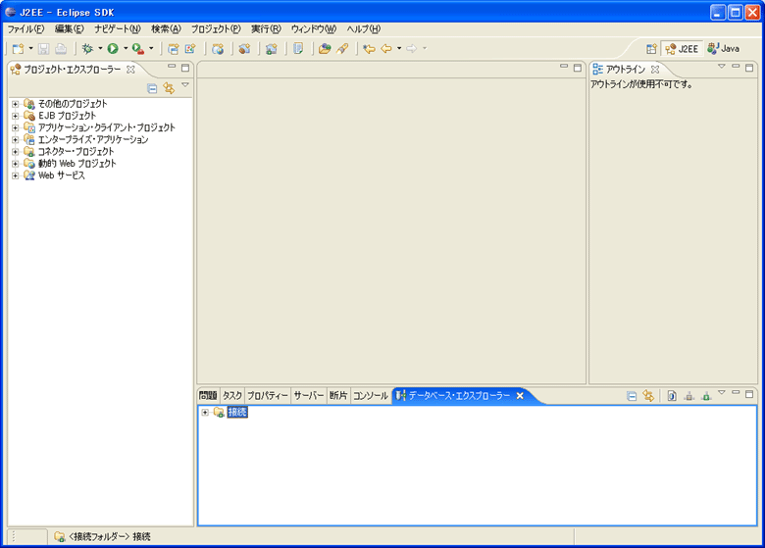Switch to the サーバー tab

[309, 396]
